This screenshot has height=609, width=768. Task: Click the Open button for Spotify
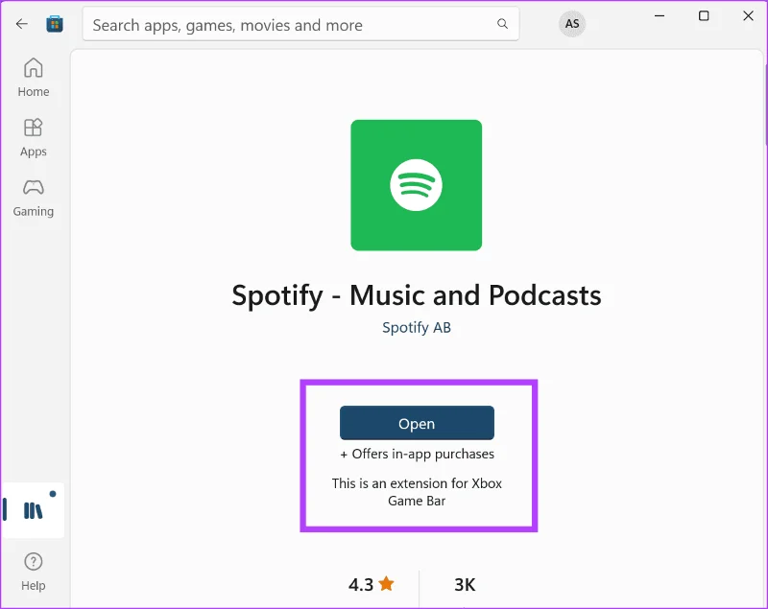point(417,423)
